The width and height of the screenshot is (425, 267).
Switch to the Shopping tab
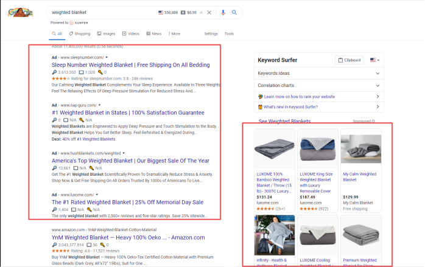(x=80, y=33)
